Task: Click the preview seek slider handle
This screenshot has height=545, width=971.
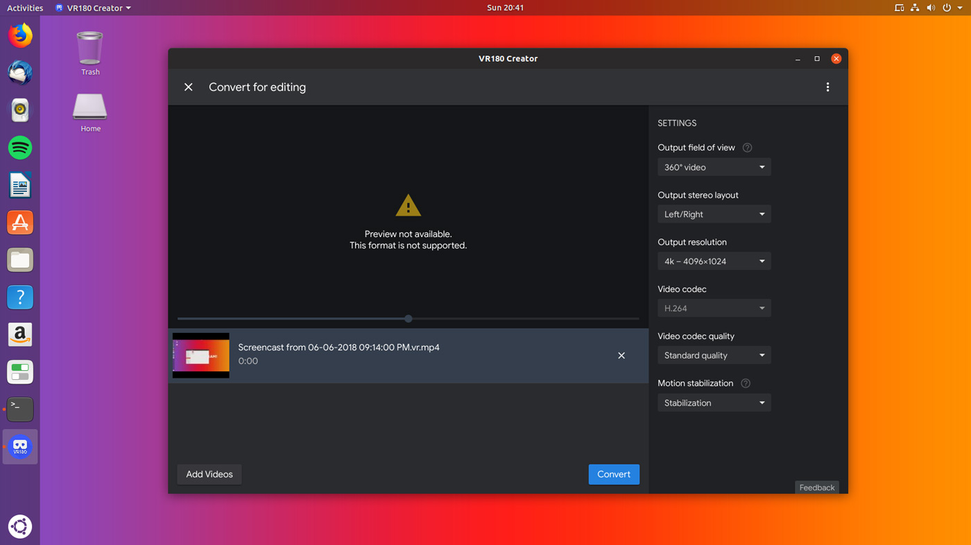Action: (409, 319)
